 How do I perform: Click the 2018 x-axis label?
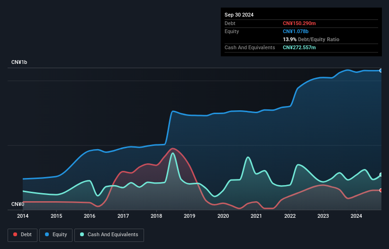156,216
